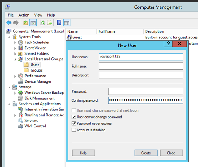
Task: Click the Close button in New User
Action: coord(171,153)
